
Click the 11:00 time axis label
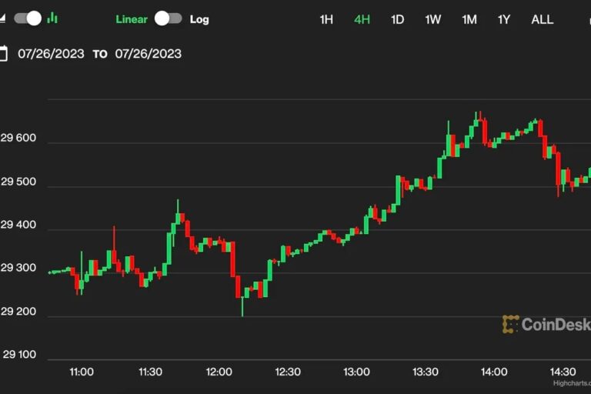click(x=82, y=372)
